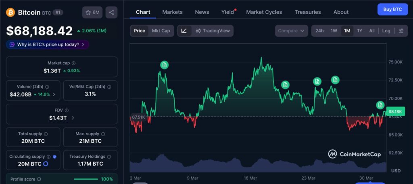
Task: Click the #1 rank badge
Action: click(x=58, y=13)
